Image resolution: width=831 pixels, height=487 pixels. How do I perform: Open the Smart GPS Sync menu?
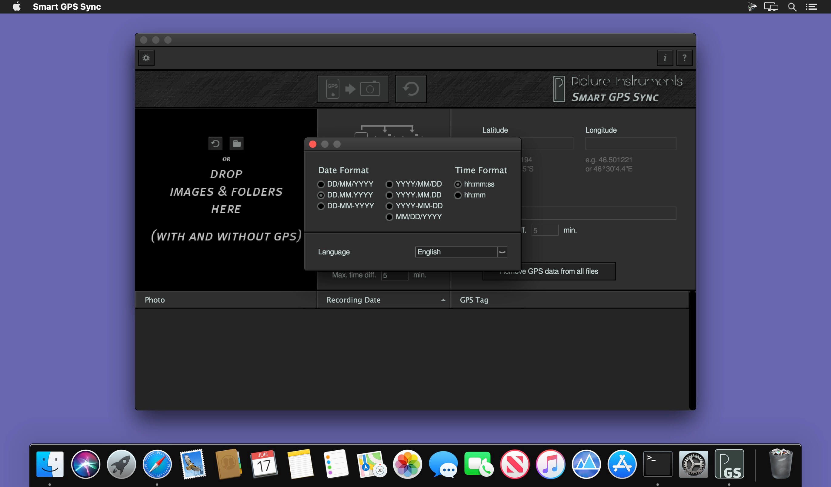[x=67, y=7]
